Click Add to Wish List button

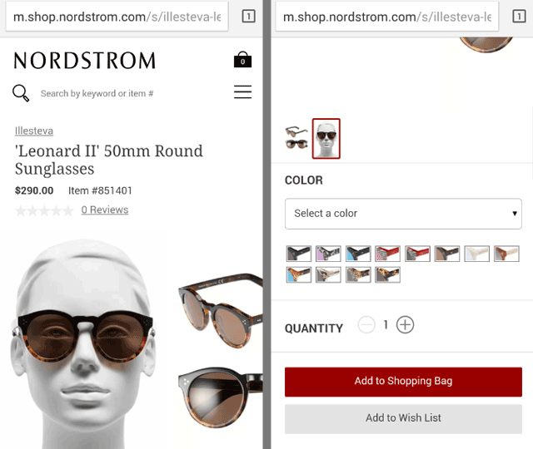[403, 418]
